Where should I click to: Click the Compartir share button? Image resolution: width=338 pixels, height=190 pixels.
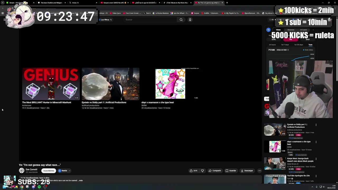click(215, 170)
